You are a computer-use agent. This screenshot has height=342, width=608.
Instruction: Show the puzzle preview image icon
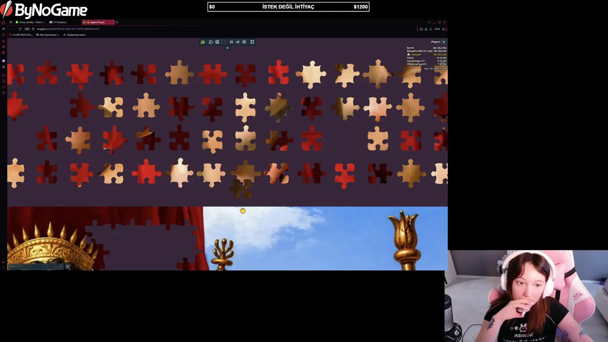[x=217, y=42]
